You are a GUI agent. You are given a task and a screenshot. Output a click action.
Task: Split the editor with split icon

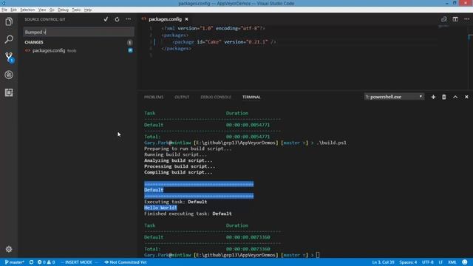(455, 19)
